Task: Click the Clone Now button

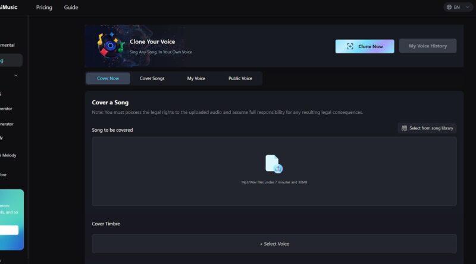Action: 365,46
